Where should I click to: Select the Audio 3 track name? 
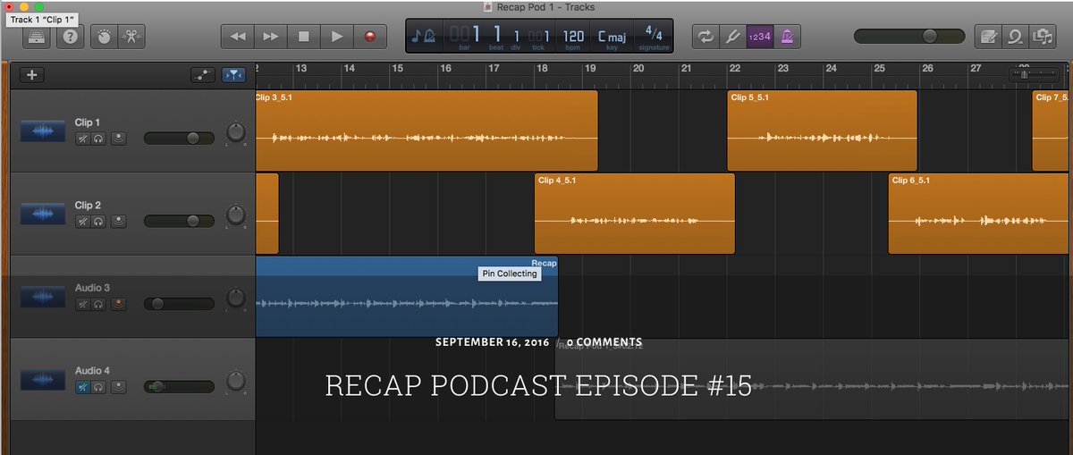coord(93,288)
